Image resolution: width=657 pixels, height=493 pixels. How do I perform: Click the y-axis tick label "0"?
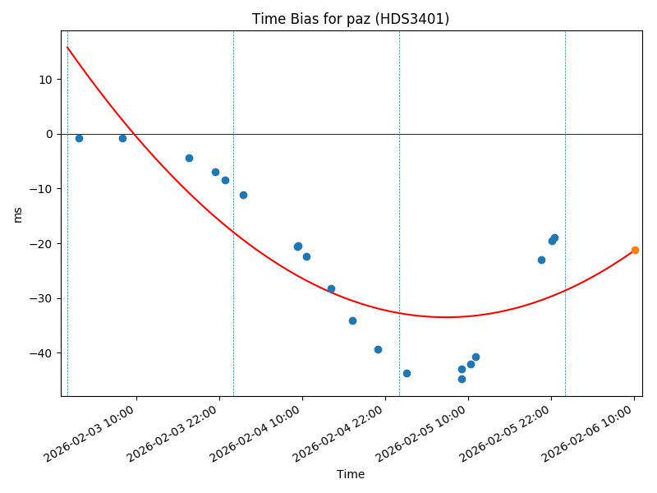point(48,134)
